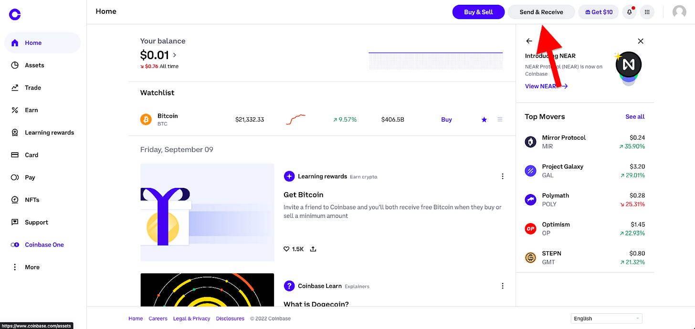Screen dimensions: 695x329
Task: Open the Get Bitcoin article title
Action: click(x=304, y=195)
